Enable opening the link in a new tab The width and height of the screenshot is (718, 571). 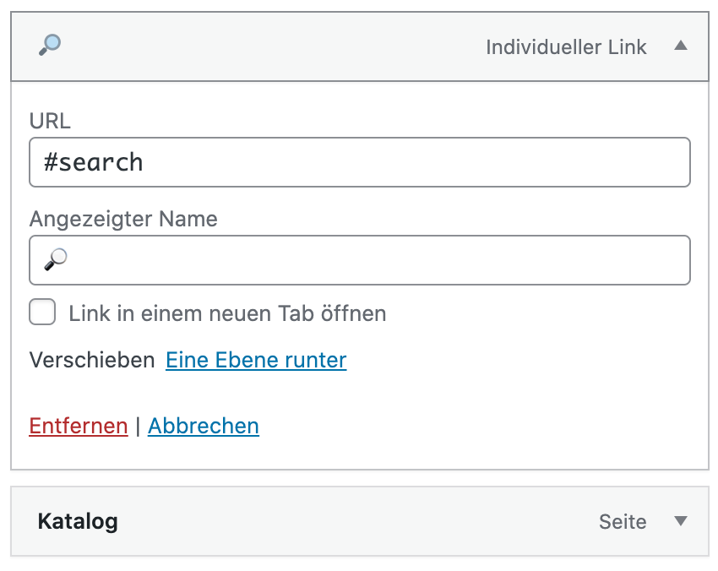point(42,313)
